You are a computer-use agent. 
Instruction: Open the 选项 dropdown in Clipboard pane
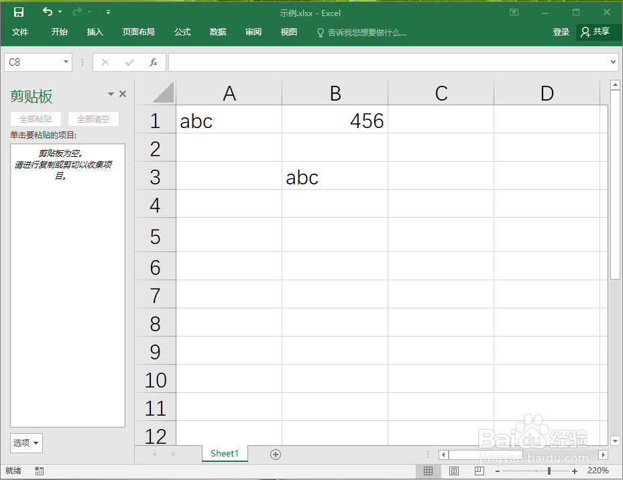pyautogui.click(x=26, y=442)
